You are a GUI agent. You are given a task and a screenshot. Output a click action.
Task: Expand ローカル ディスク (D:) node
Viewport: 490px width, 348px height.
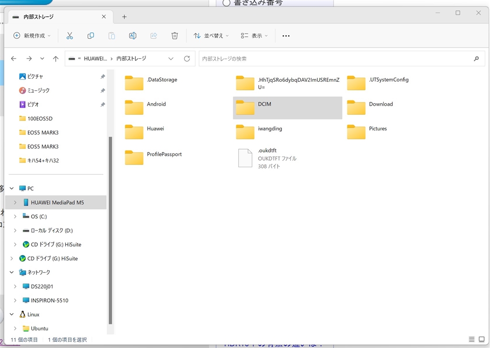[15, 230]
